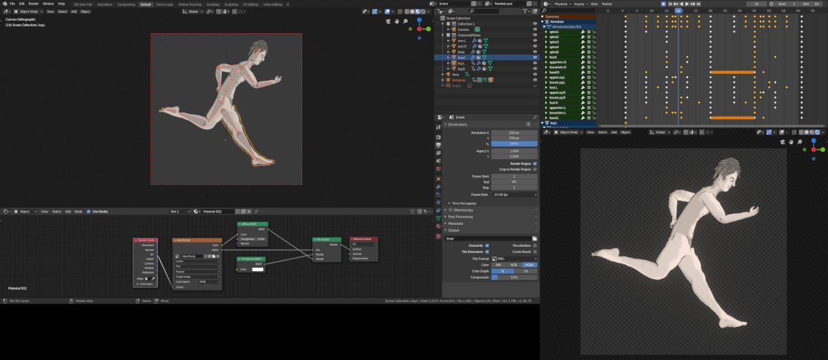This screenshot has width=828, height=360.
Task: Toggle Use Nodes checkbox in node editor
Action: (88, 211)
